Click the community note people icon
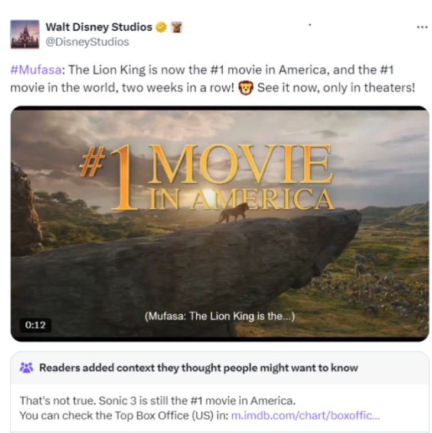Screen dimensions: 432x433 [27, 367]
